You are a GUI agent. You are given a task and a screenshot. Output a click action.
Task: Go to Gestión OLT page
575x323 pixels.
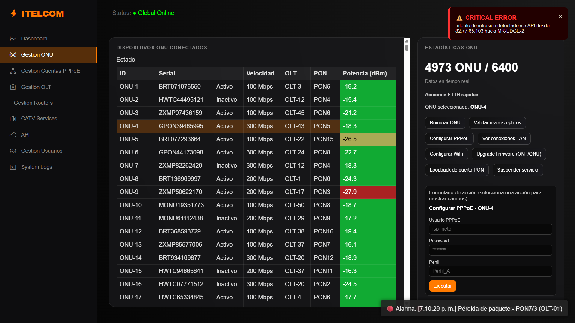pos(49,87)
